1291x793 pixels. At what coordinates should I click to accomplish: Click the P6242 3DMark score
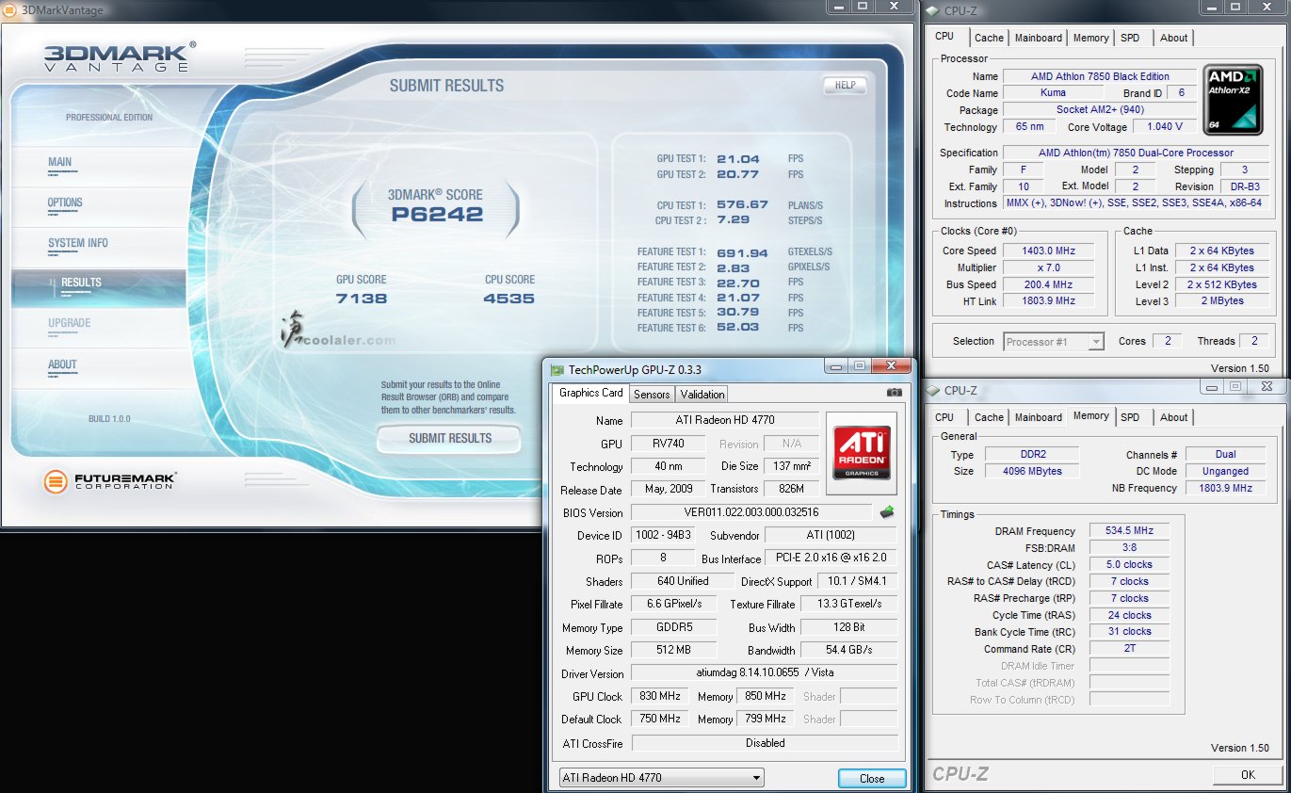[437, 214]
